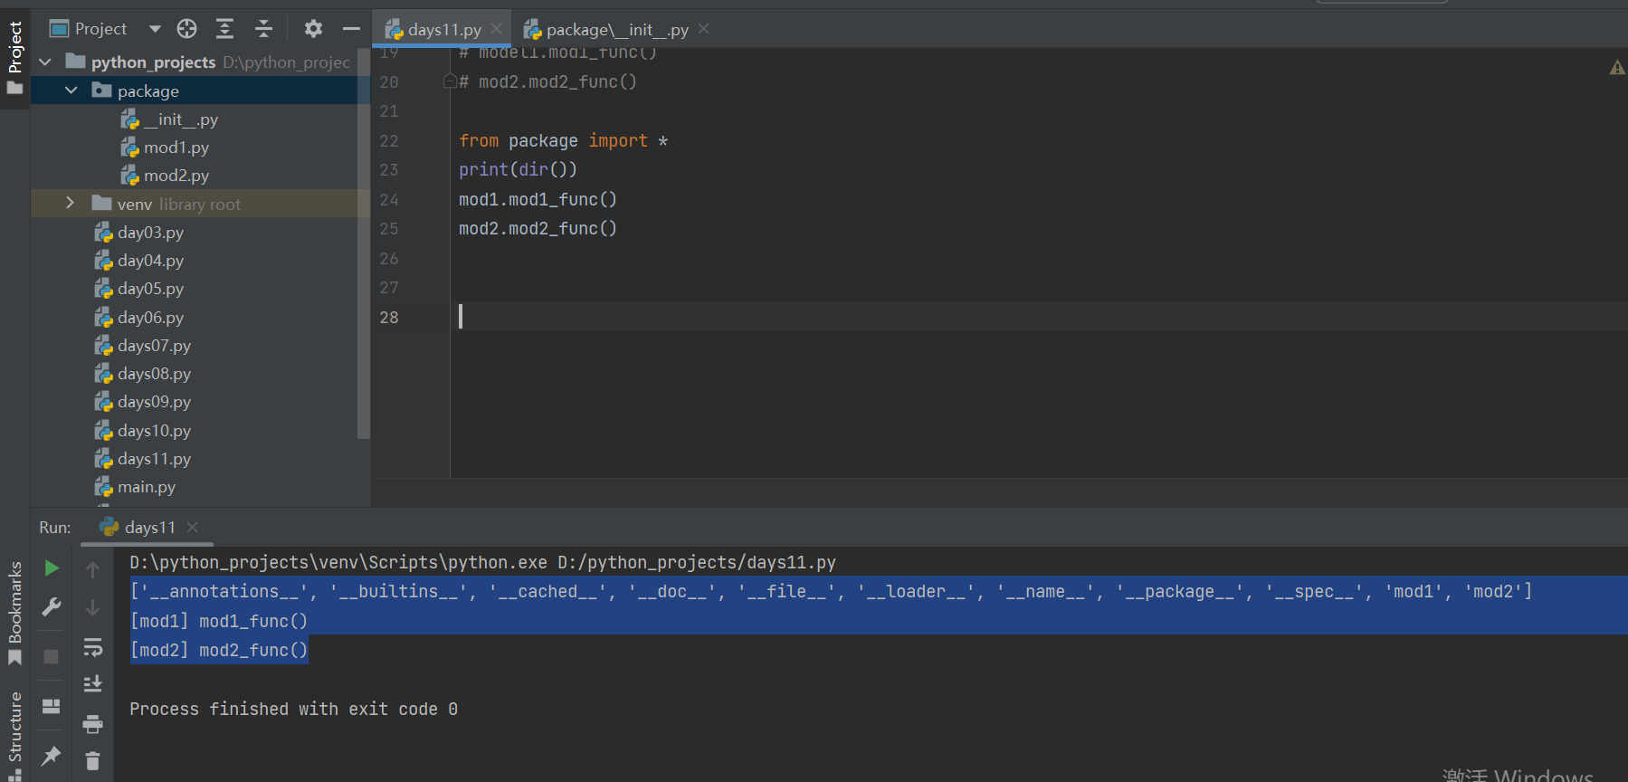The width and height of the screenshot is (1628, 782).
Task: Select day05.py in the project tree
Action: click(x=139, y=289)
